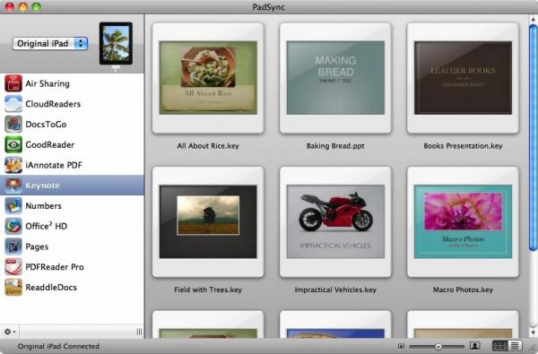This screenshot has width=538, height=354.
Task: Select Numbers label in sidebar
Action: click(43, 206)
